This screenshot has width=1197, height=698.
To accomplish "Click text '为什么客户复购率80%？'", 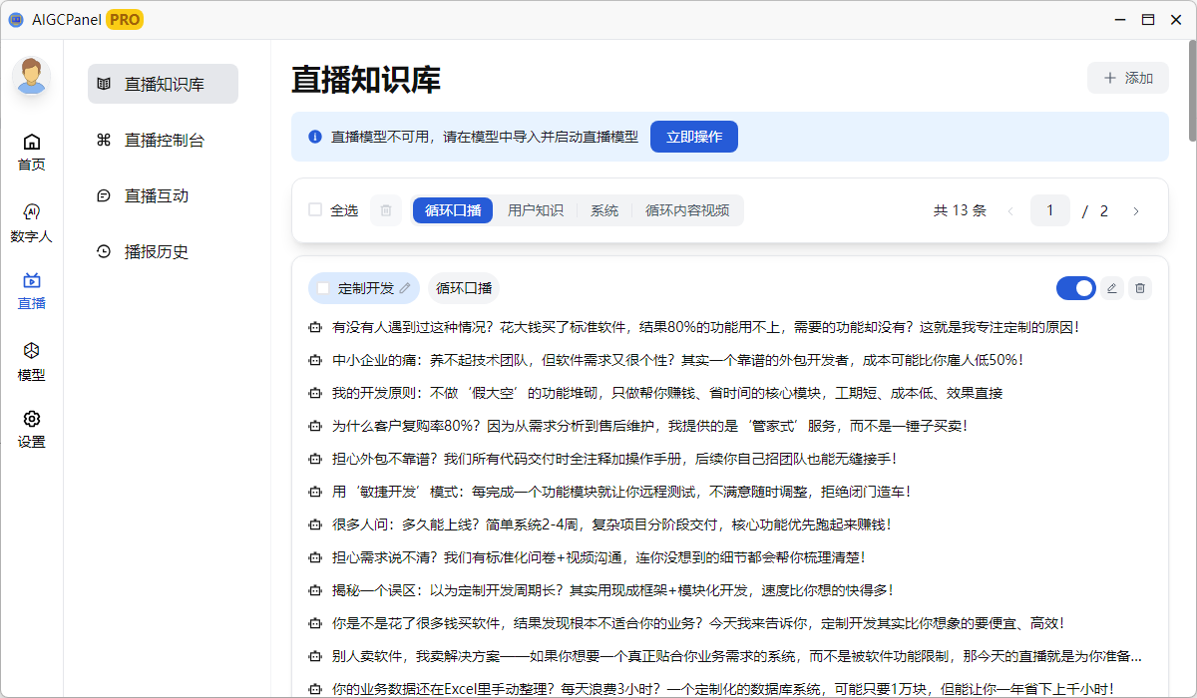I will coord(407,426).
